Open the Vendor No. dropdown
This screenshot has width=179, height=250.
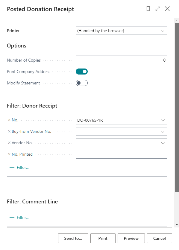tap(163, 143)
